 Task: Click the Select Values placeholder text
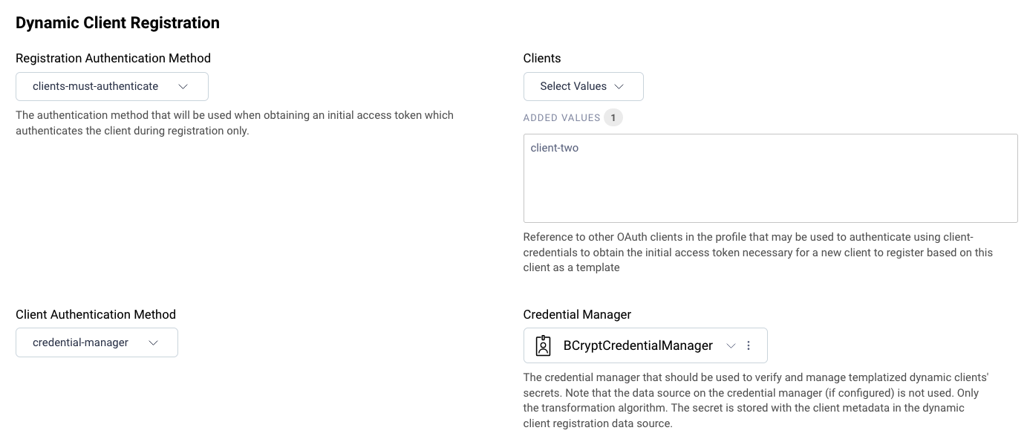573,86
